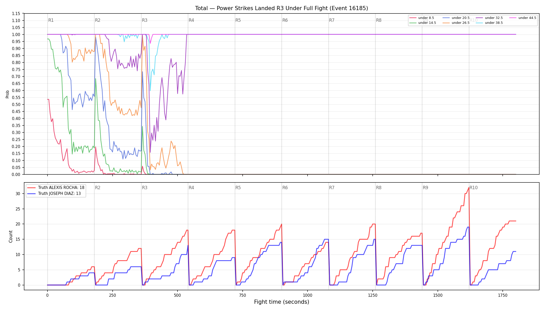Click the R6 round label in the count chart
The width and height of the screenshot is (545, 311).
(285, 188)
